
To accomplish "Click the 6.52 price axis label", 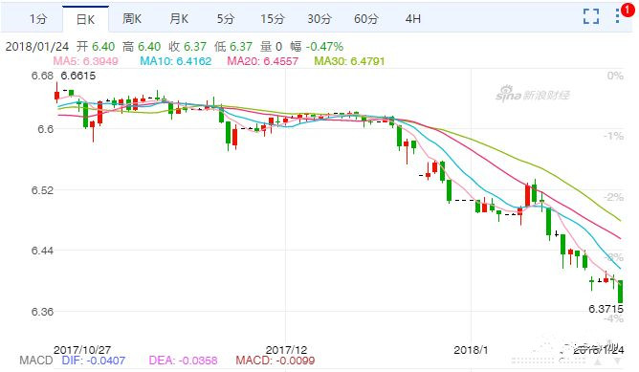I will click(42, 190).
